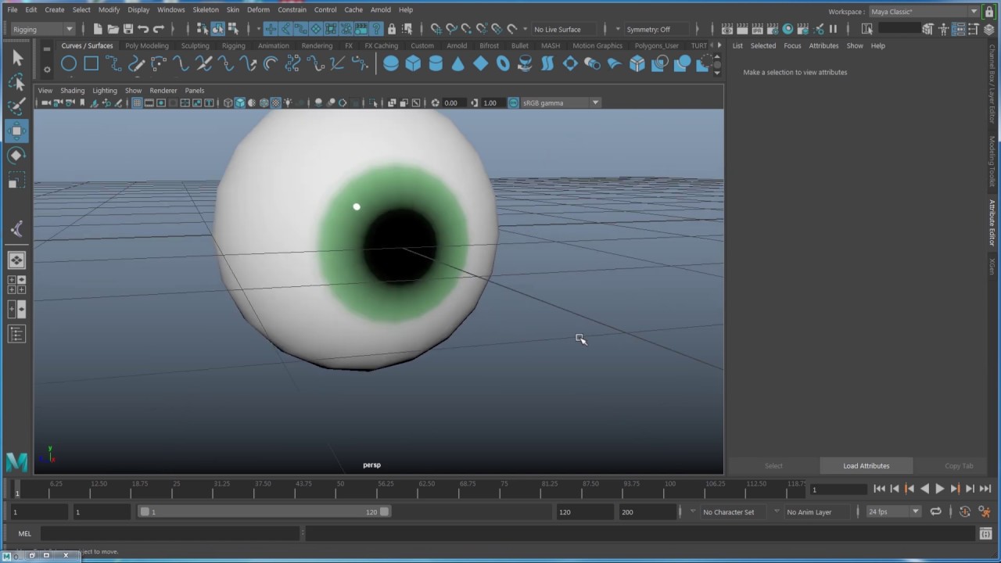Switch to the Animation shelf tab
Viewport: 1001px width, 563px height.
coord(274,45)
